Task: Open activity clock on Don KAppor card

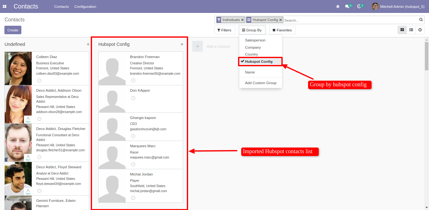Action: click(133, 98)
